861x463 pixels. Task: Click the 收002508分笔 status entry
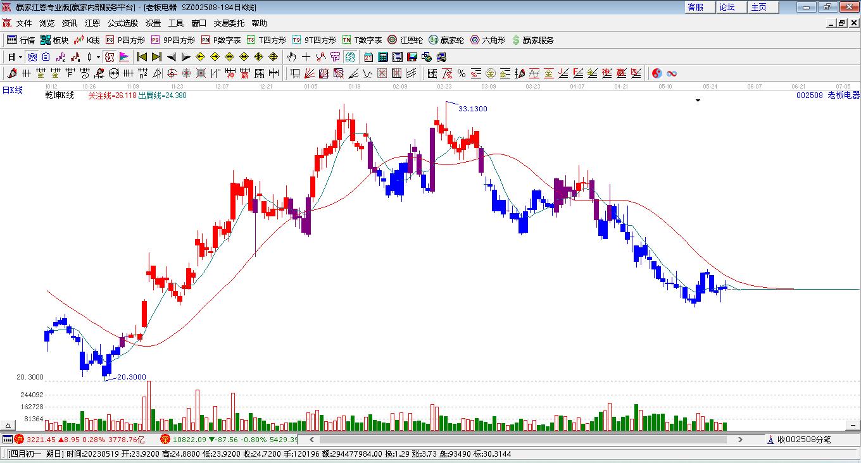(799, 439)
